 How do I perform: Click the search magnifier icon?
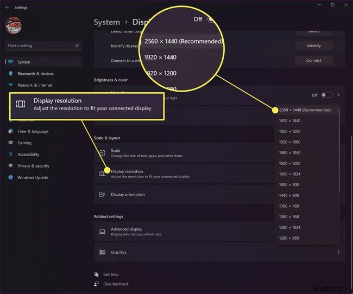(77, 46)
